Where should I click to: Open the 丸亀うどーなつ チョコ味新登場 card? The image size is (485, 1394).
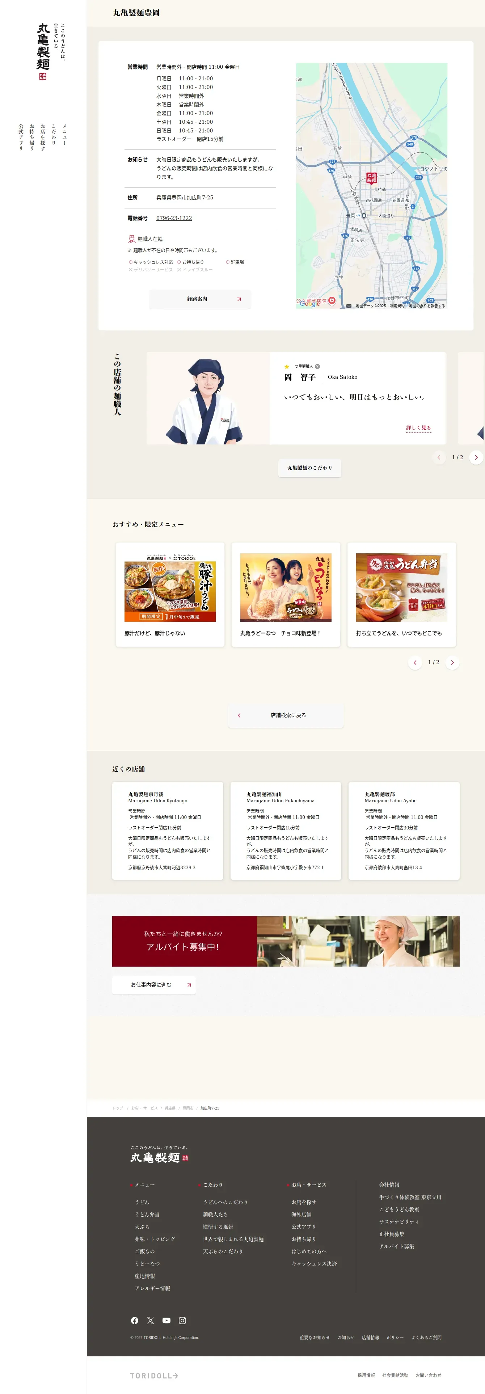[286, 594]
